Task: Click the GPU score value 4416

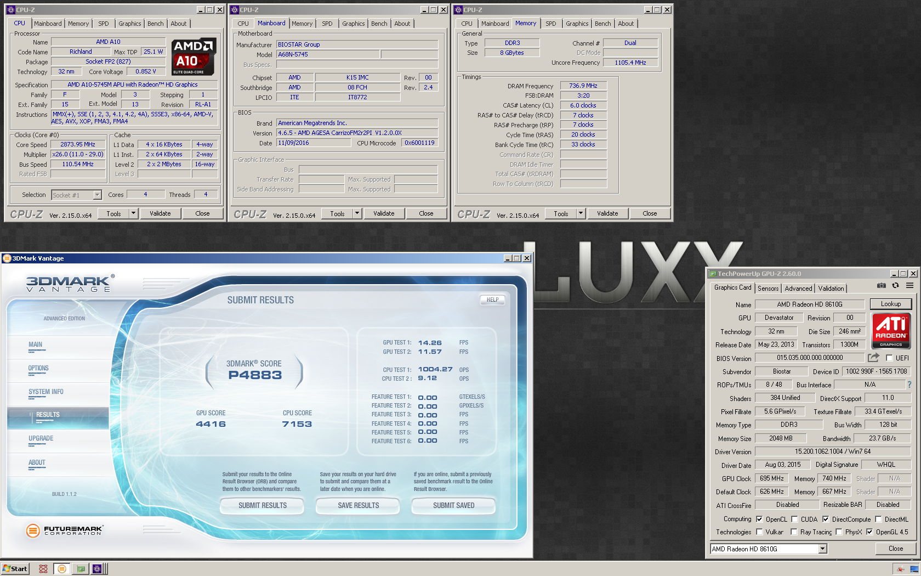Action: [x=211, y=424]
